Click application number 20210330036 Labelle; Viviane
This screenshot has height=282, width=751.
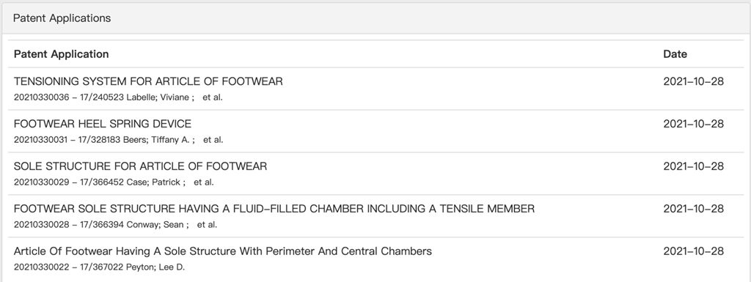click(104, 97)
